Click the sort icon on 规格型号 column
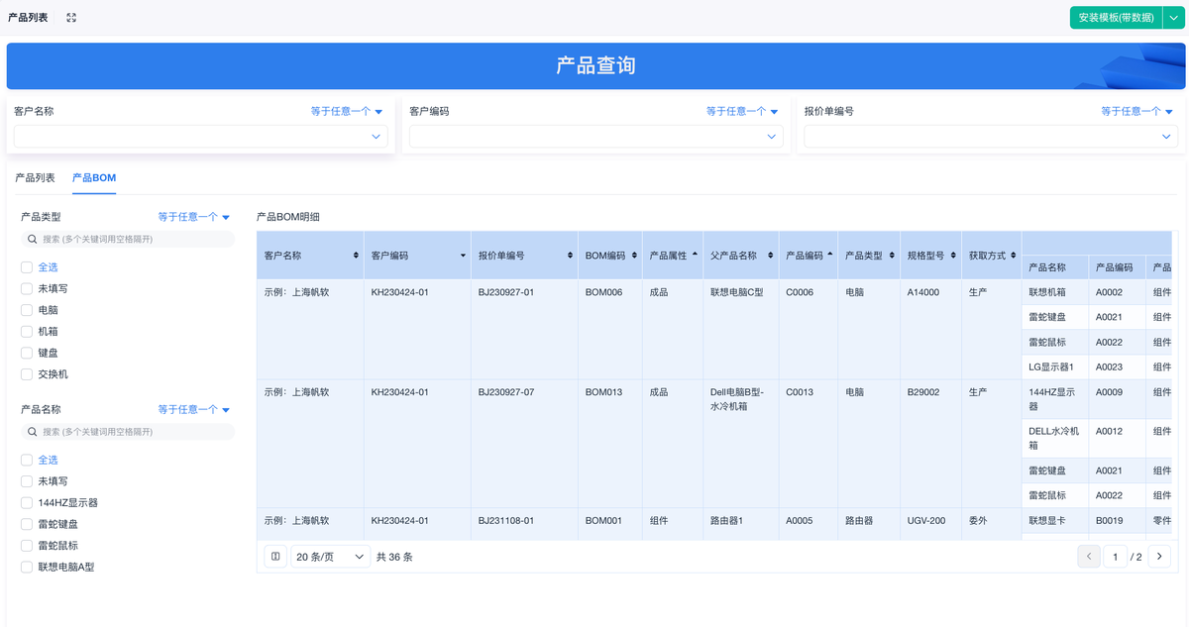Viewport: 1189px width, 627px height. [952, 256]
